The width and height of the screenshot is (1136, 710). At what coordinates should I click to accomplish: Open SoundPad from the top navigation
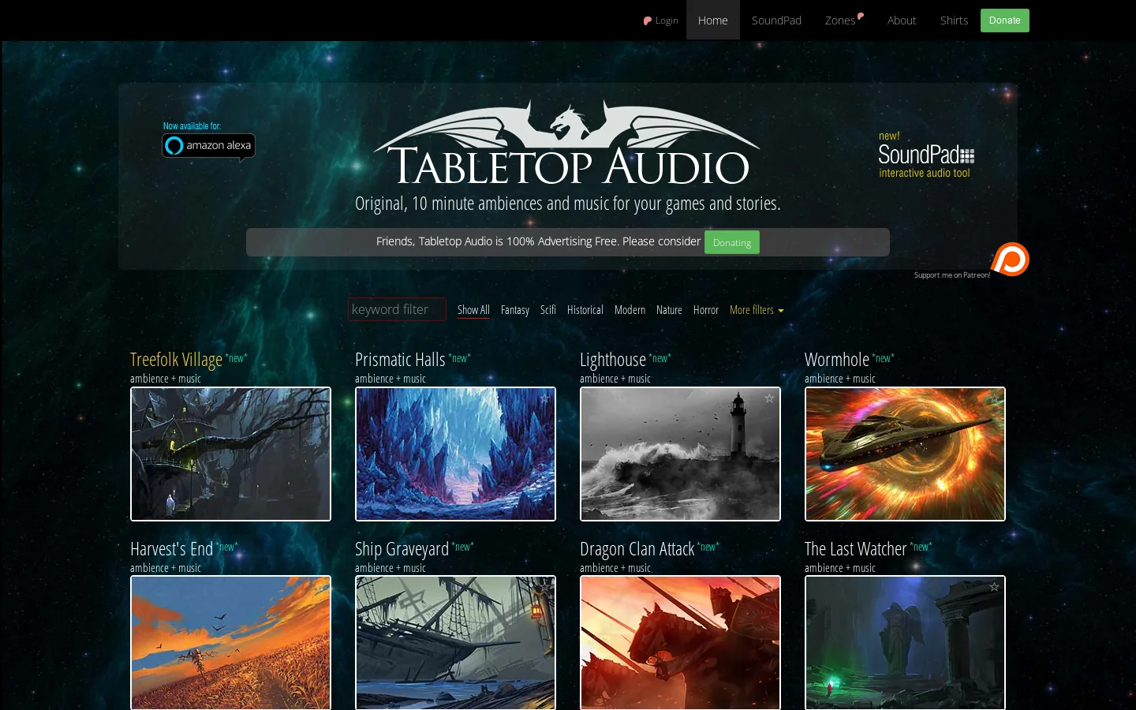[x=776, y=21]
